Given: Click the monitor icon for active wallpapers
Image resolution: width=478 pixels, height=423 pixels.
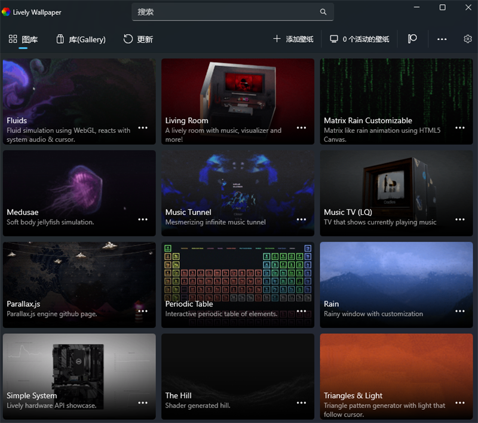Looking at the screenshot, I should point(335,39).
